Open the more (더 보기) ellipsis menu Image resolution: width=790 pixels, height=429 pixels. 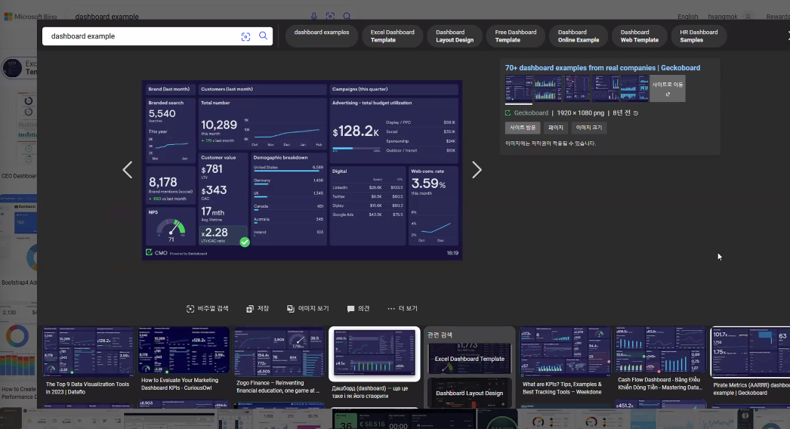click(x=391, y=308)
